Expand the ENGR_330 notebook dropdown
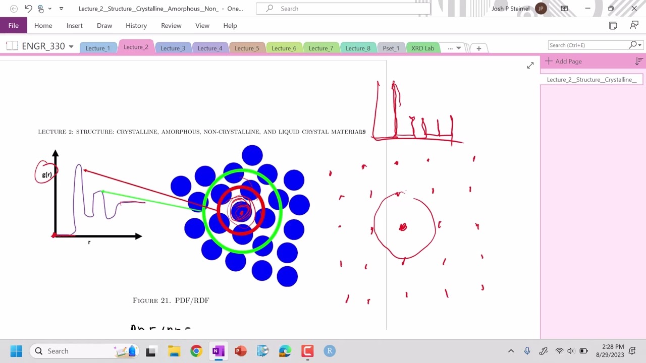Viewport: 646px width, 363px height. (71, 46)
